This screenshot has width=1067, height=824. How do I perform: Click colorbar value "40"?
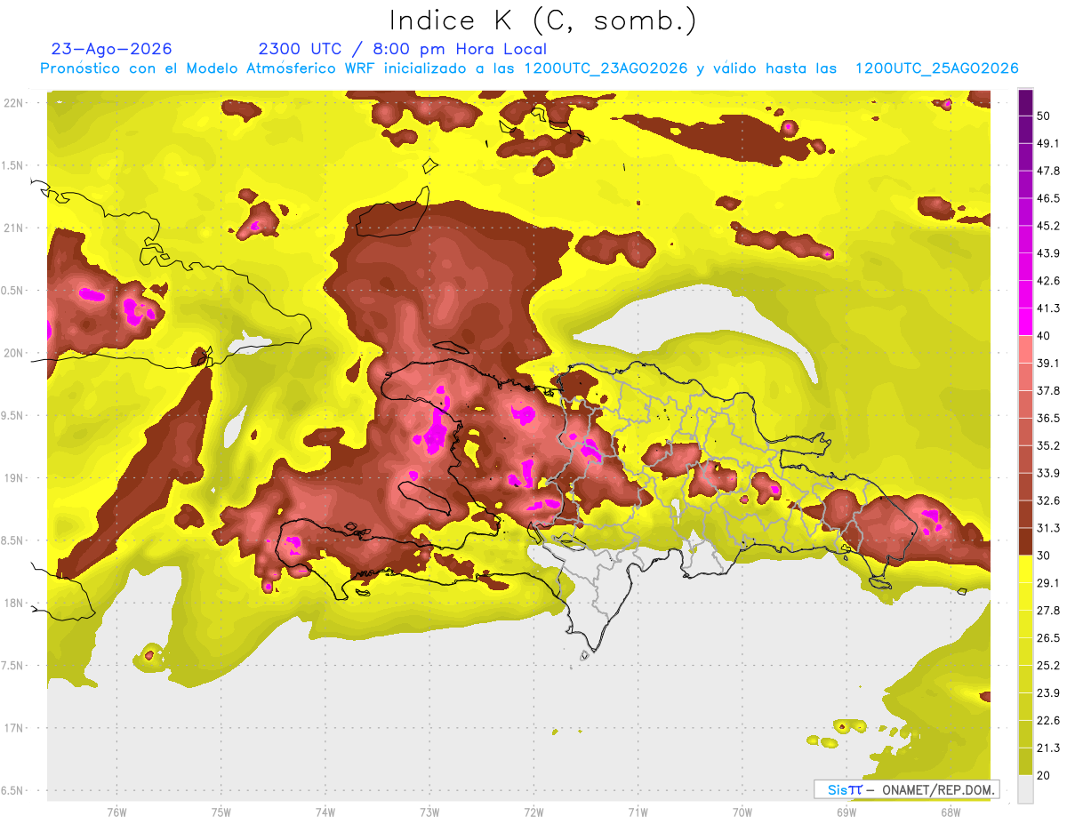(1045, 336)
